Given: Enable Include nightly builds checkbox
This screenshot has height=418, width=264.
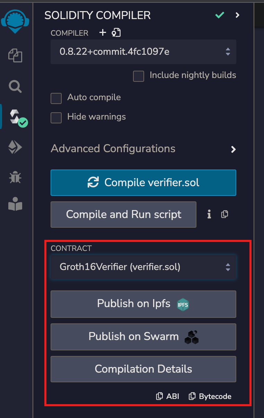Looking at the screenshot, I should 139,76.
